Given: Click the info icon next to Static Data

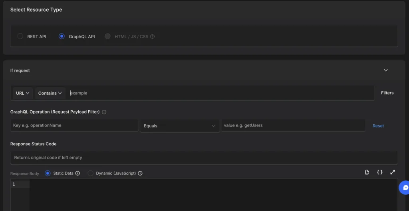Looking at the screenshot, I should (x=77, y=173).
